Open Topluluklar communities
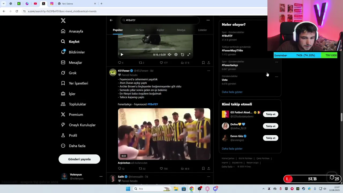The image size is (343, 193). pyautogui.click(x=73, y=104)
